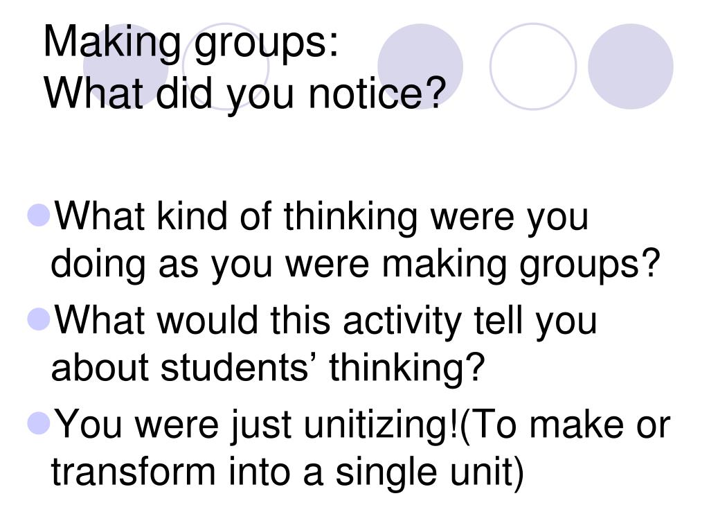Select the line 'transform into a single unit)'

tap(287, 472)
